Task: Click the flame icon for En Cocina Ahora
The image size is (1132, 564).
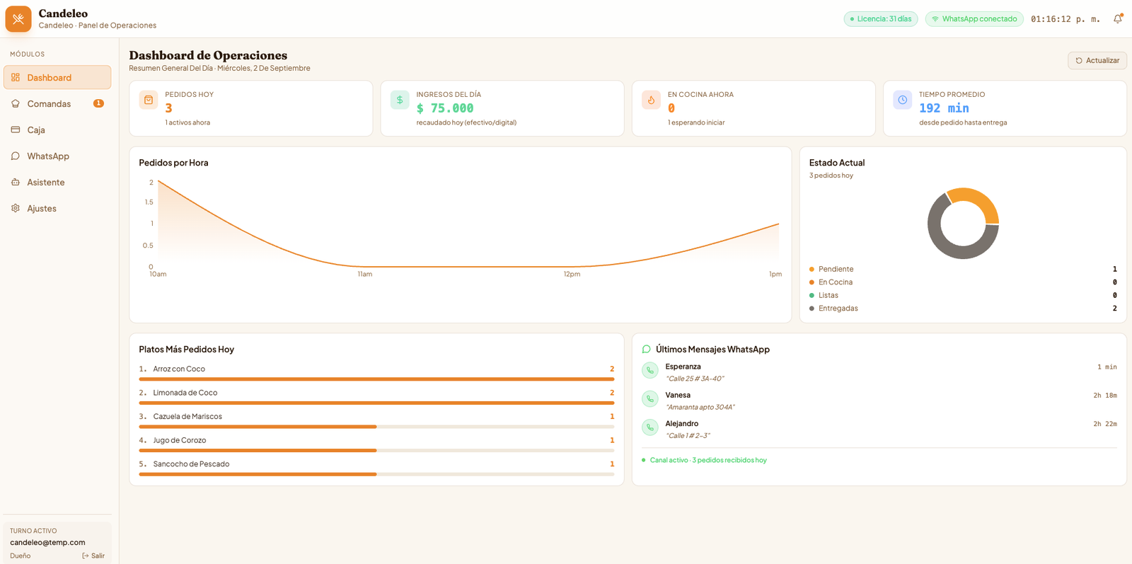Action: (651, 100)
